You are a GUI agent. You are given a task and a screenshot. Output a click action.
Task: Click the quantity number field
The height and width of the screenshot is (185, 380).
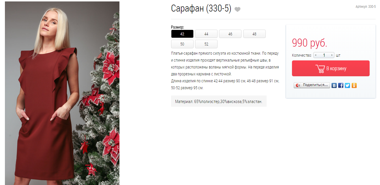click(x=324, y=55)
